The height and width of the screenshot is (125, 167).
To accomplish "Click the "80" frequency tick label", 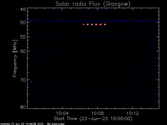I will pyautogui.click(x=23, y=107).
